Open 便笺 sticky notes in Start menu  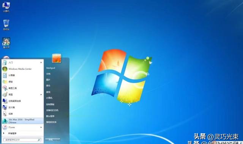pos(22,82)
